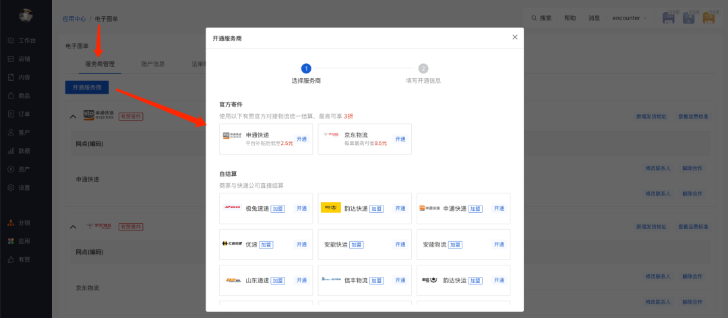Viewport: 728px width, 318px height.
Task: Open 帮助 in the top bar
Action: (x=570, y=18)
